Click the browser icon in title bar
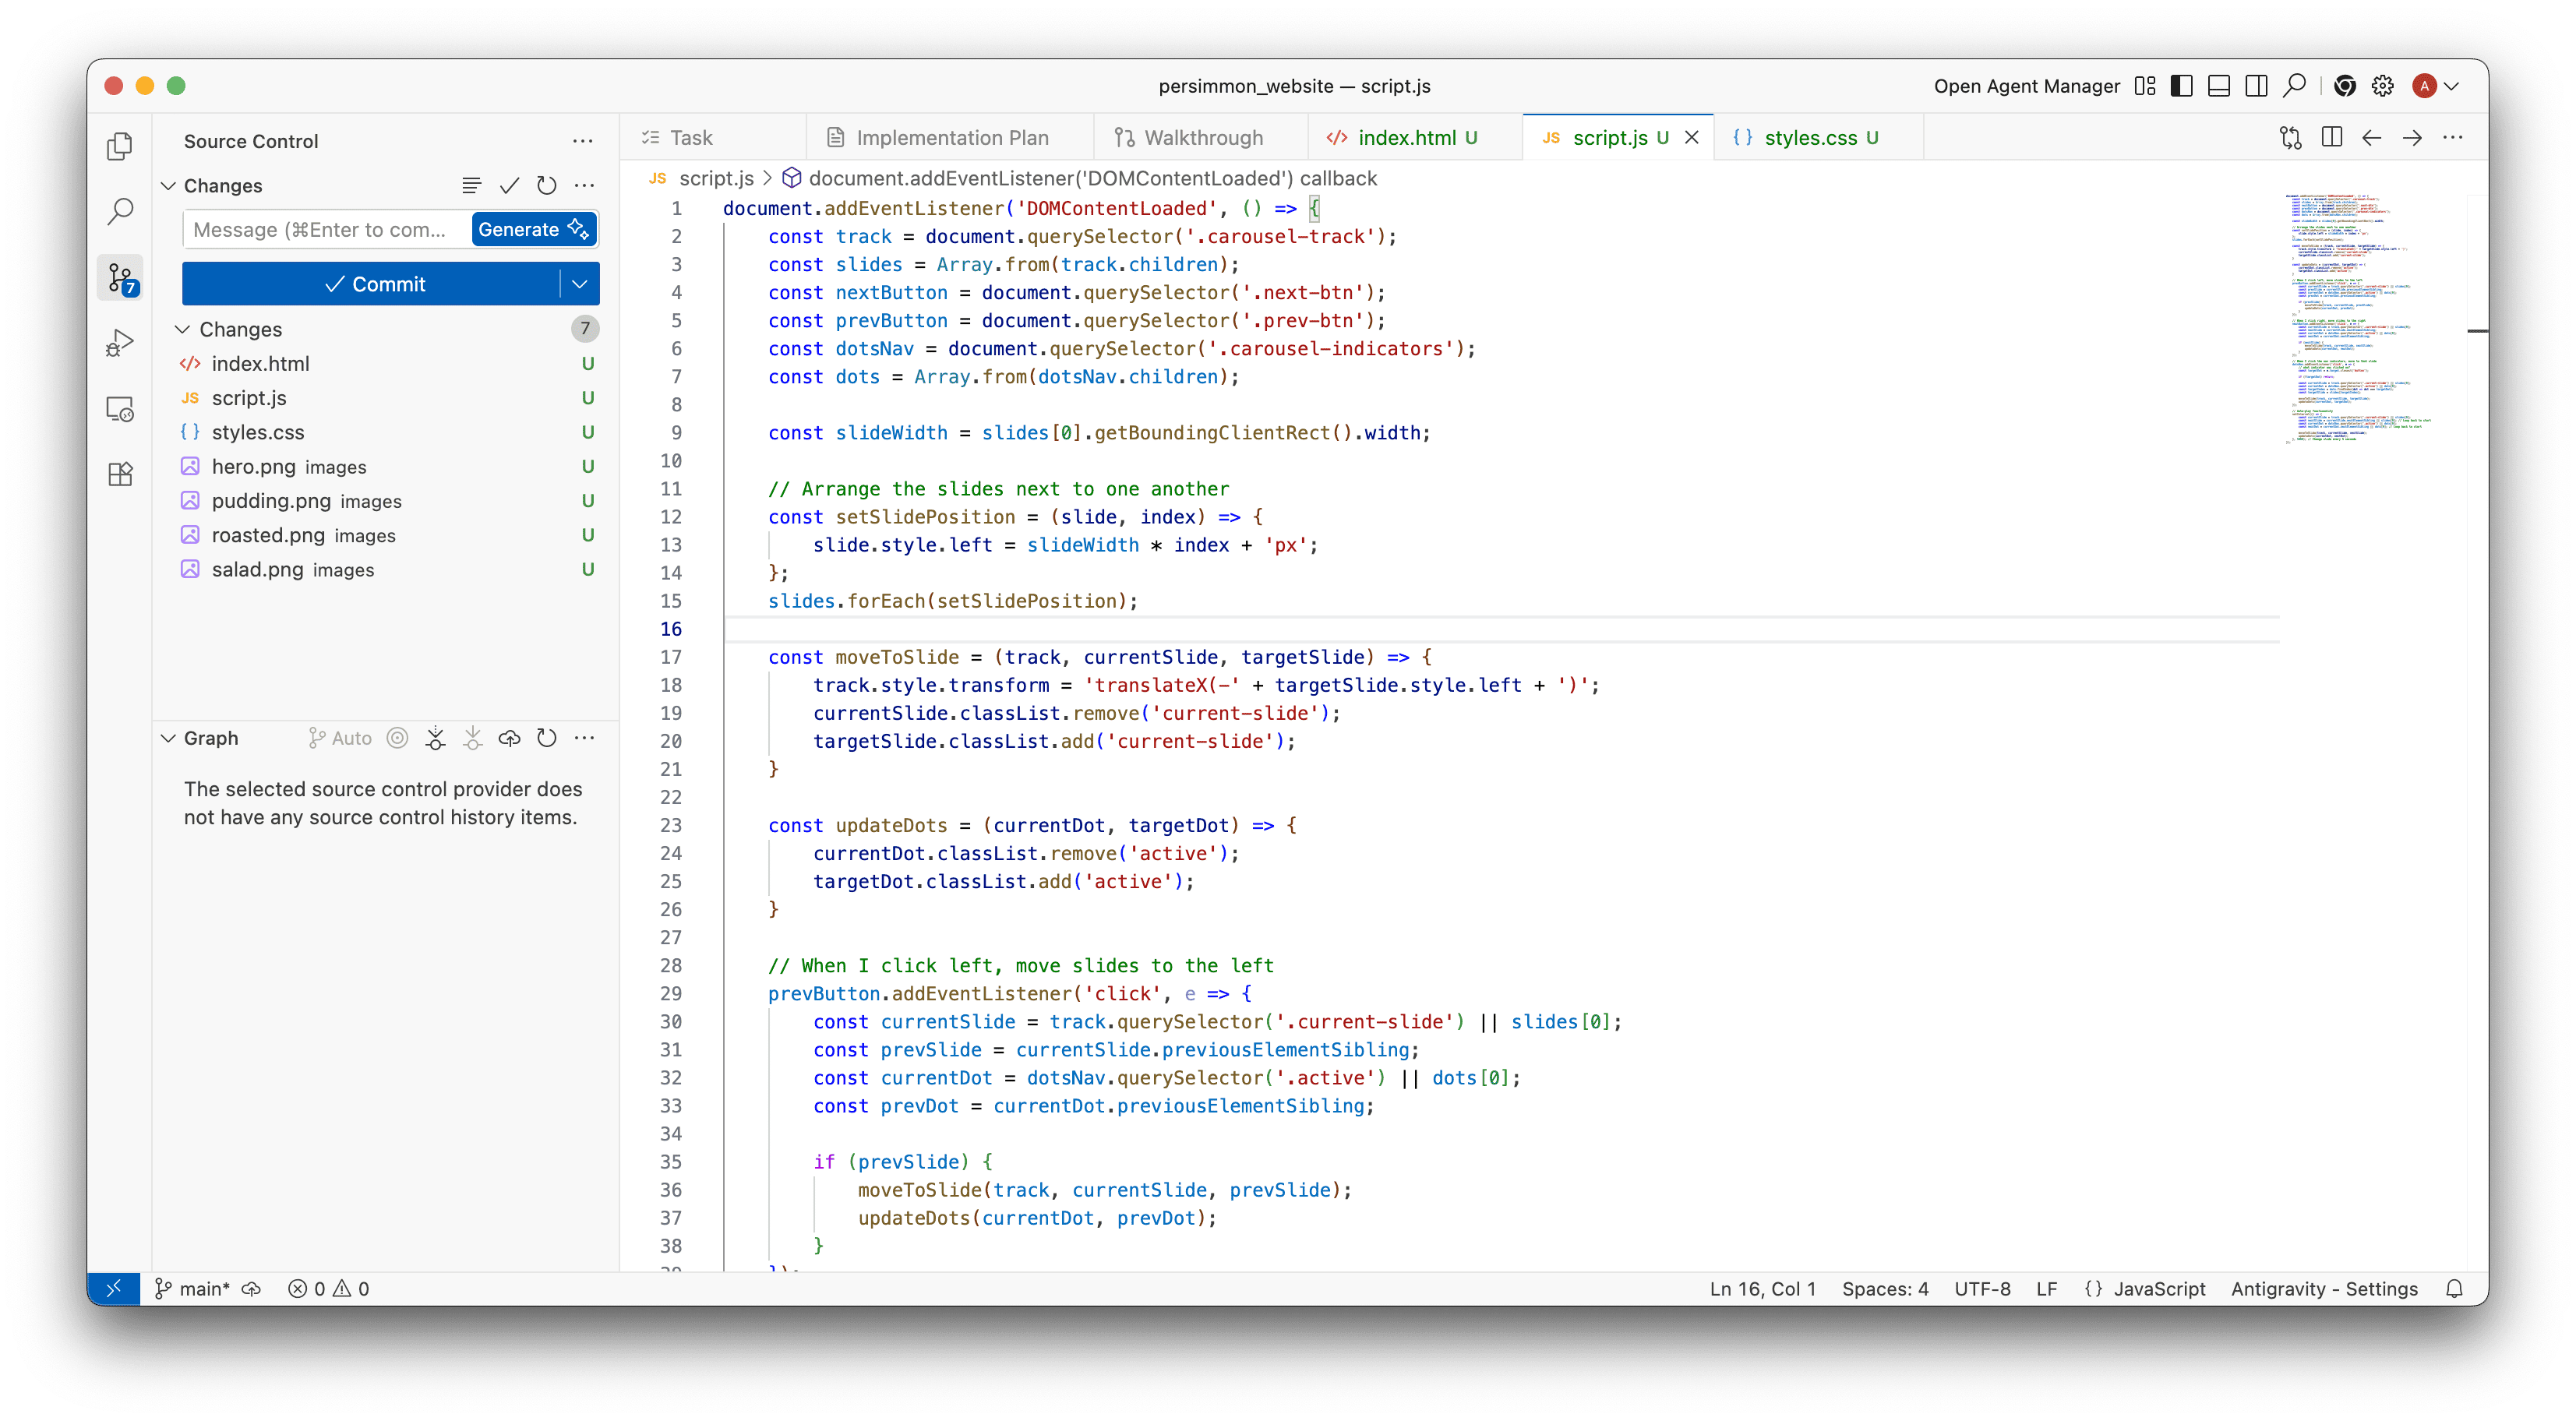Viewport: 2576px width, 1421px height. 2345,86
